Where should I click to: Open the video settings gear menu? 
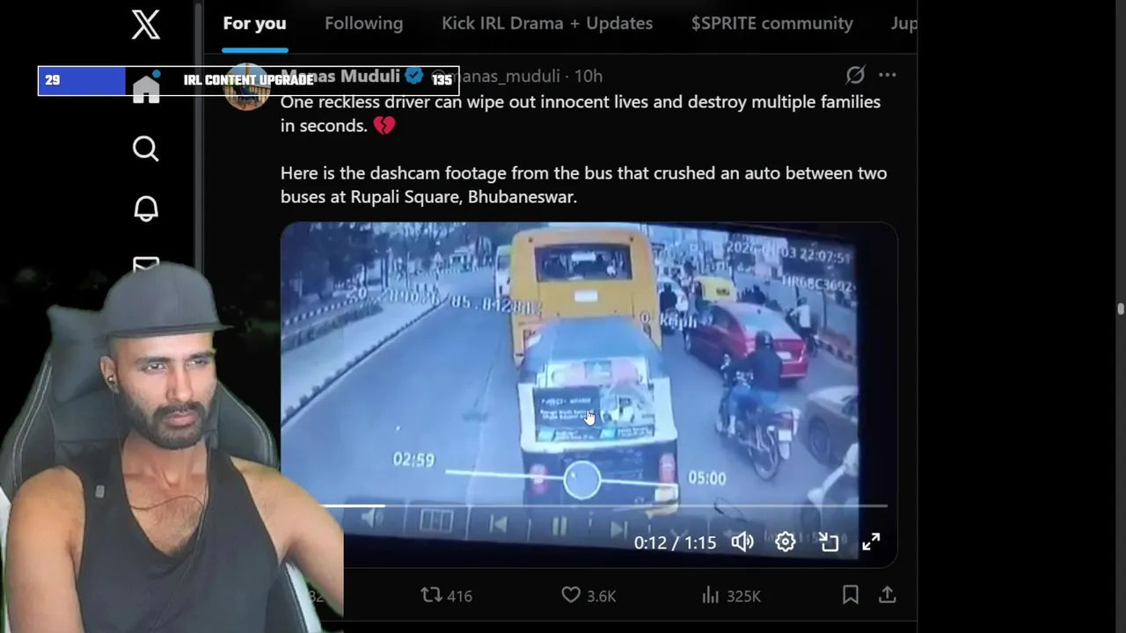[786, 542]
